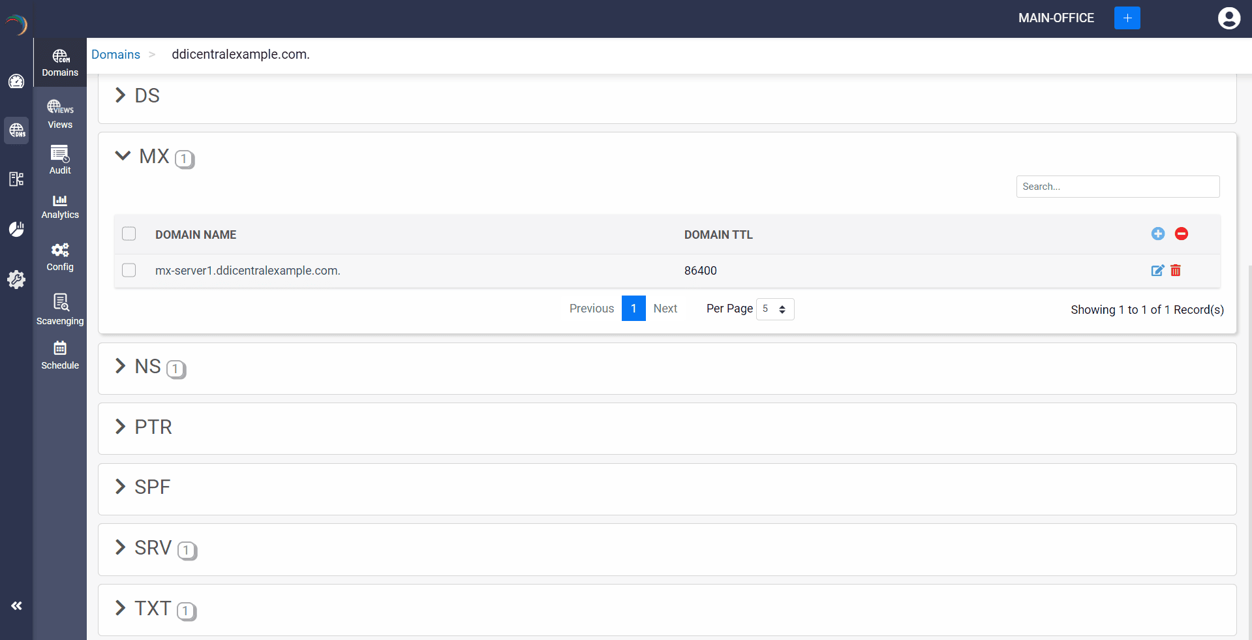
Task: Open the Scavenging sidebar item
Action: [60, 309]
